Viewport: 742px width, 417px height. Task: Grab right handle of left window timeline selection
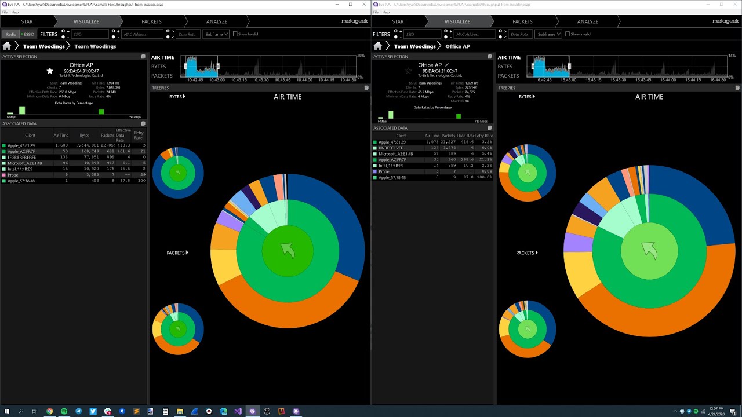click(218, 67)
